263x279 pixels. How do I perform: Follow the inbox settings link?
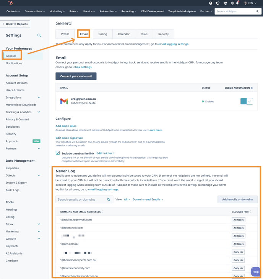click(82, 67)
